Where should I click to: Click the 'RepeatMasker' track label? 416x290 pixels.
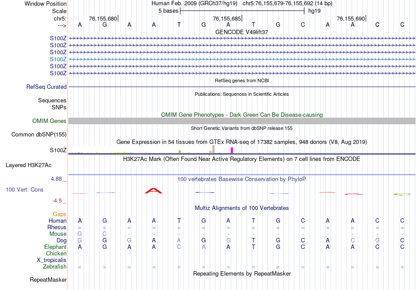coord(48,280)
